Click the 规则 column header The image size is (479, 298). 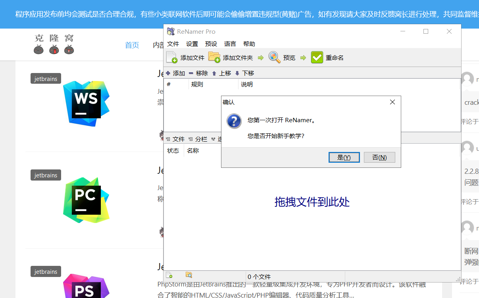pyautogui.click(x=214, y=84)
